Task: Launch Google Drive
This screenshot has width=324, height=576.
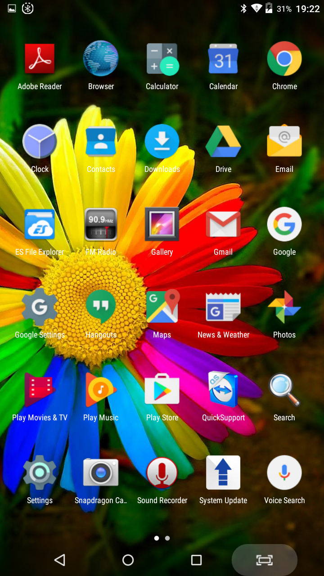Action: coord(223,142)
